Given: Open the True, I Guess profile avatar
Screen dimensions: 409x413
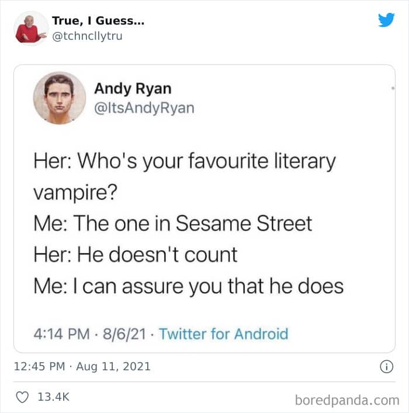Looking at the screenshot, I should (x=31, y=29).
